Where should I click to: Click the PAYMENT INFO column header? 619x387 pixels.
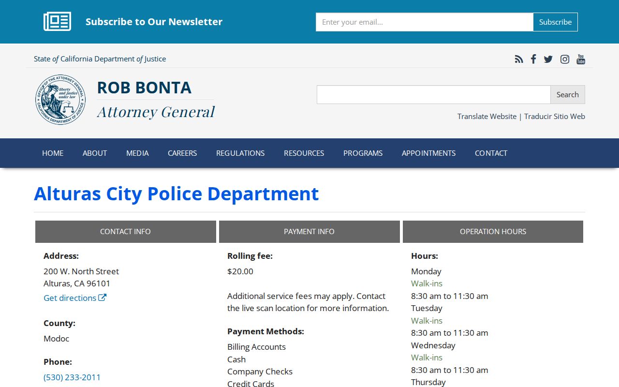tap(309, 232)
